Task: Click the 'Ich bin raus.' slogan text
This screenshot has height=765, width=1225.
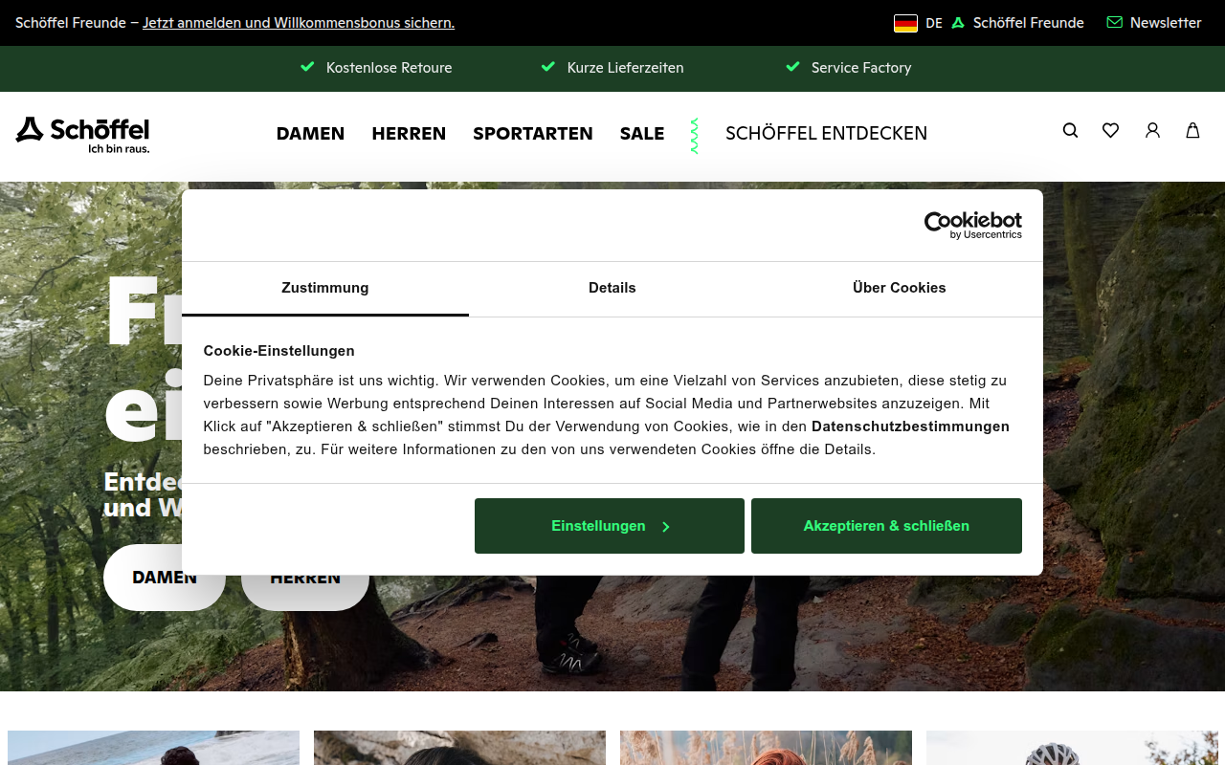Action: coord(119,148)
